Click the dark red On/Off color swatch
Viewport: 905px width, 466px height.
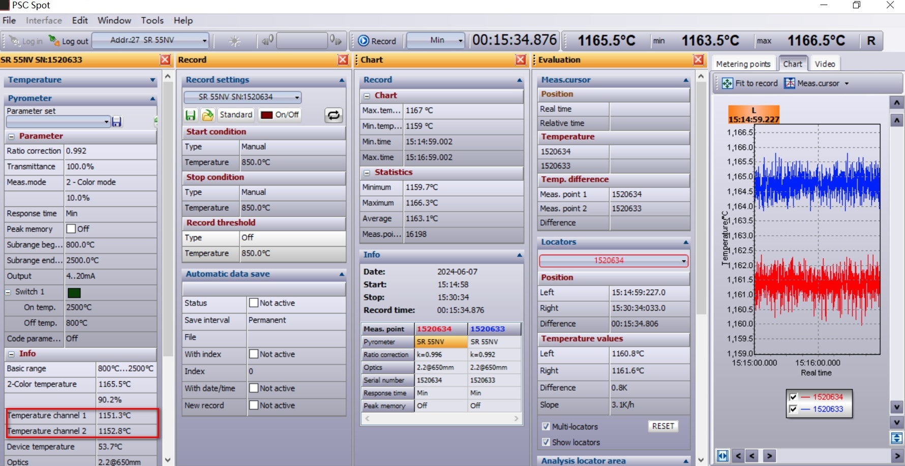(267, 115)
